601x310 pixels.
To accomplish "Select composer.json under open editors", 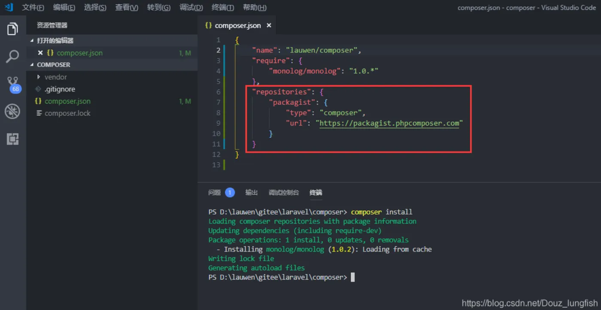I will click(79, 53).
